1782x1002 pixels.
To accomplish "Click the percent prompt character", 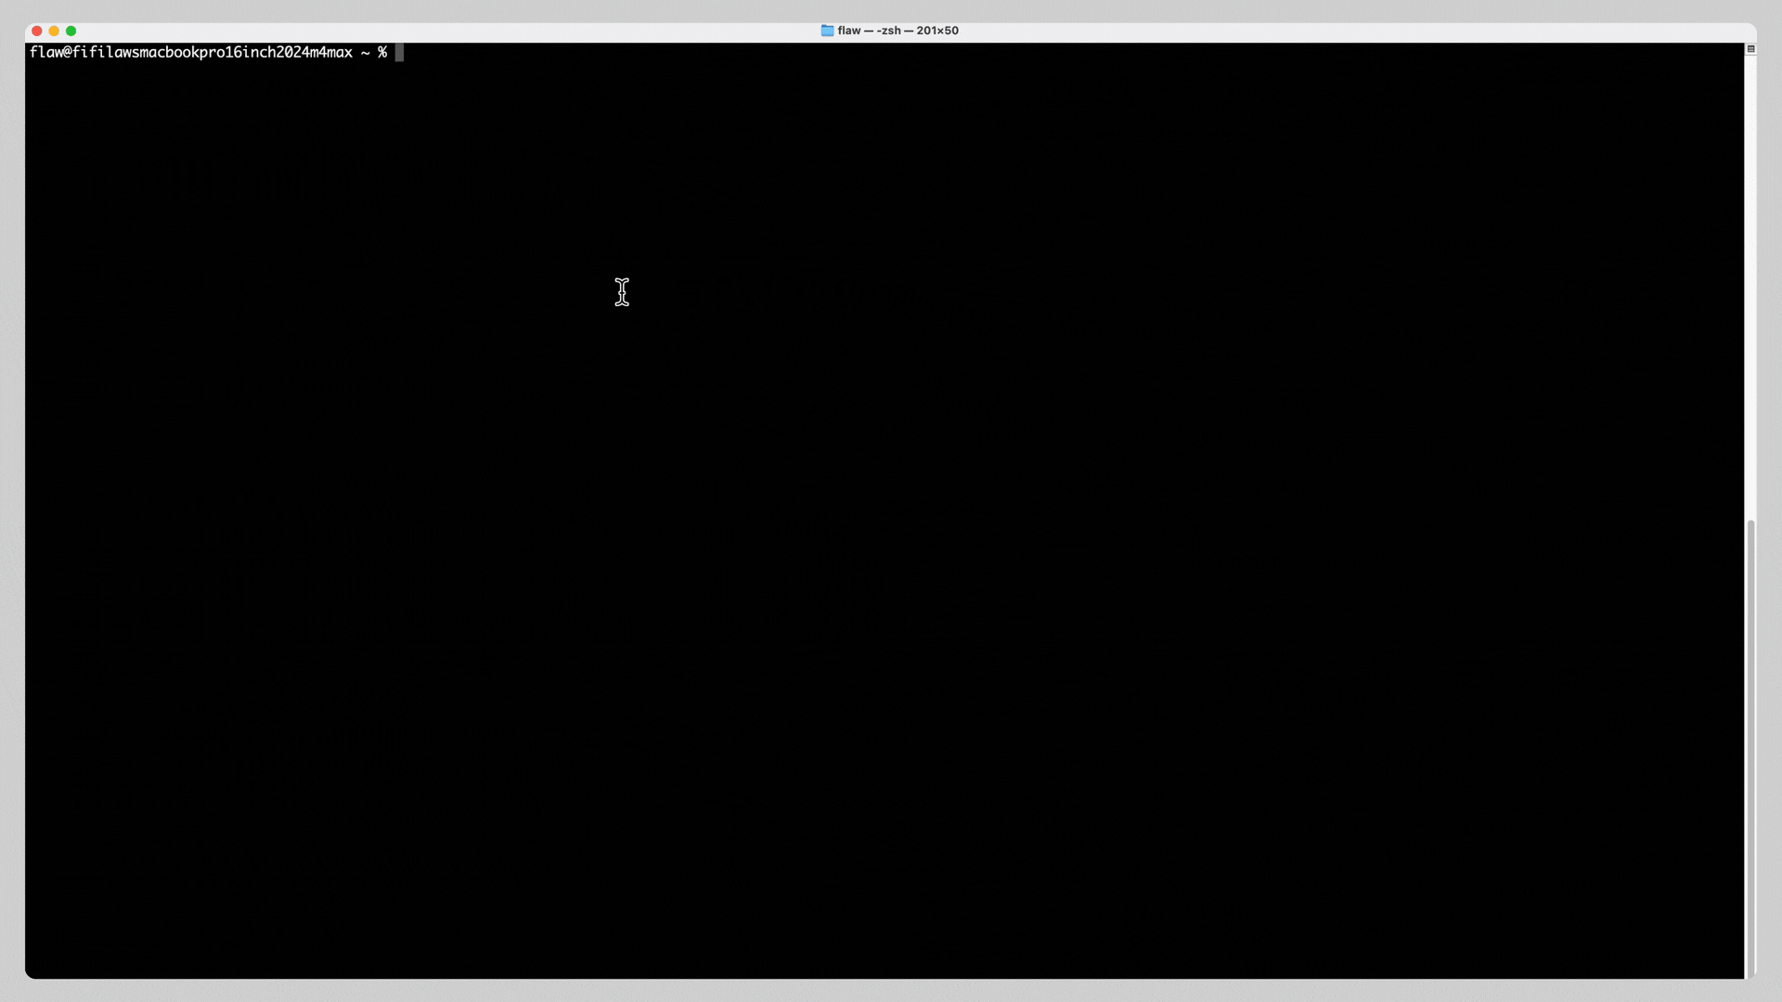I will 382,53.
